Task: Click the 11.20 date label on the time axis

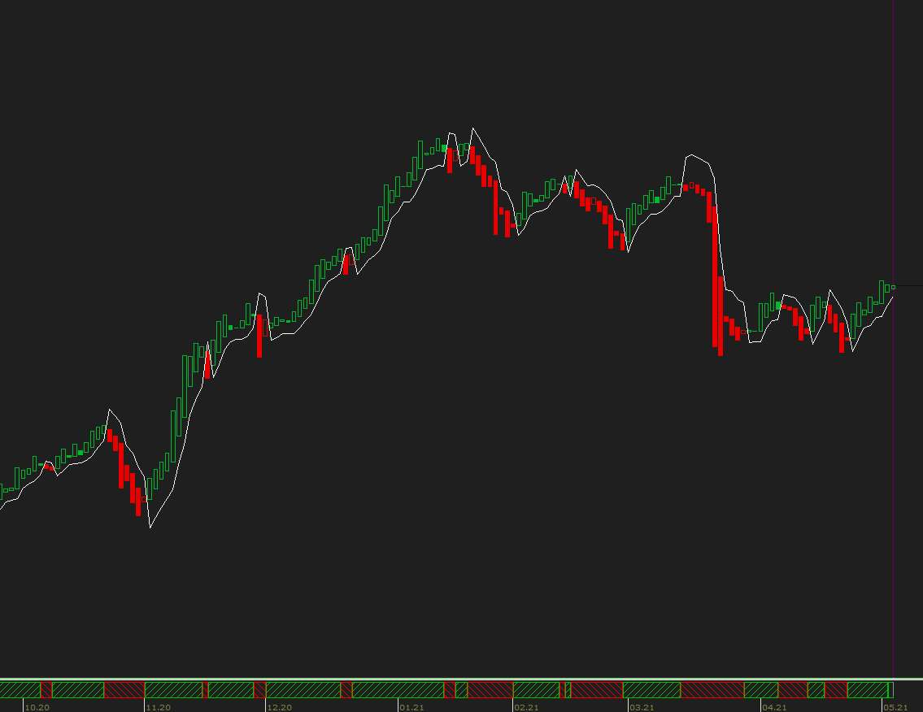Action: pos(158,707)
